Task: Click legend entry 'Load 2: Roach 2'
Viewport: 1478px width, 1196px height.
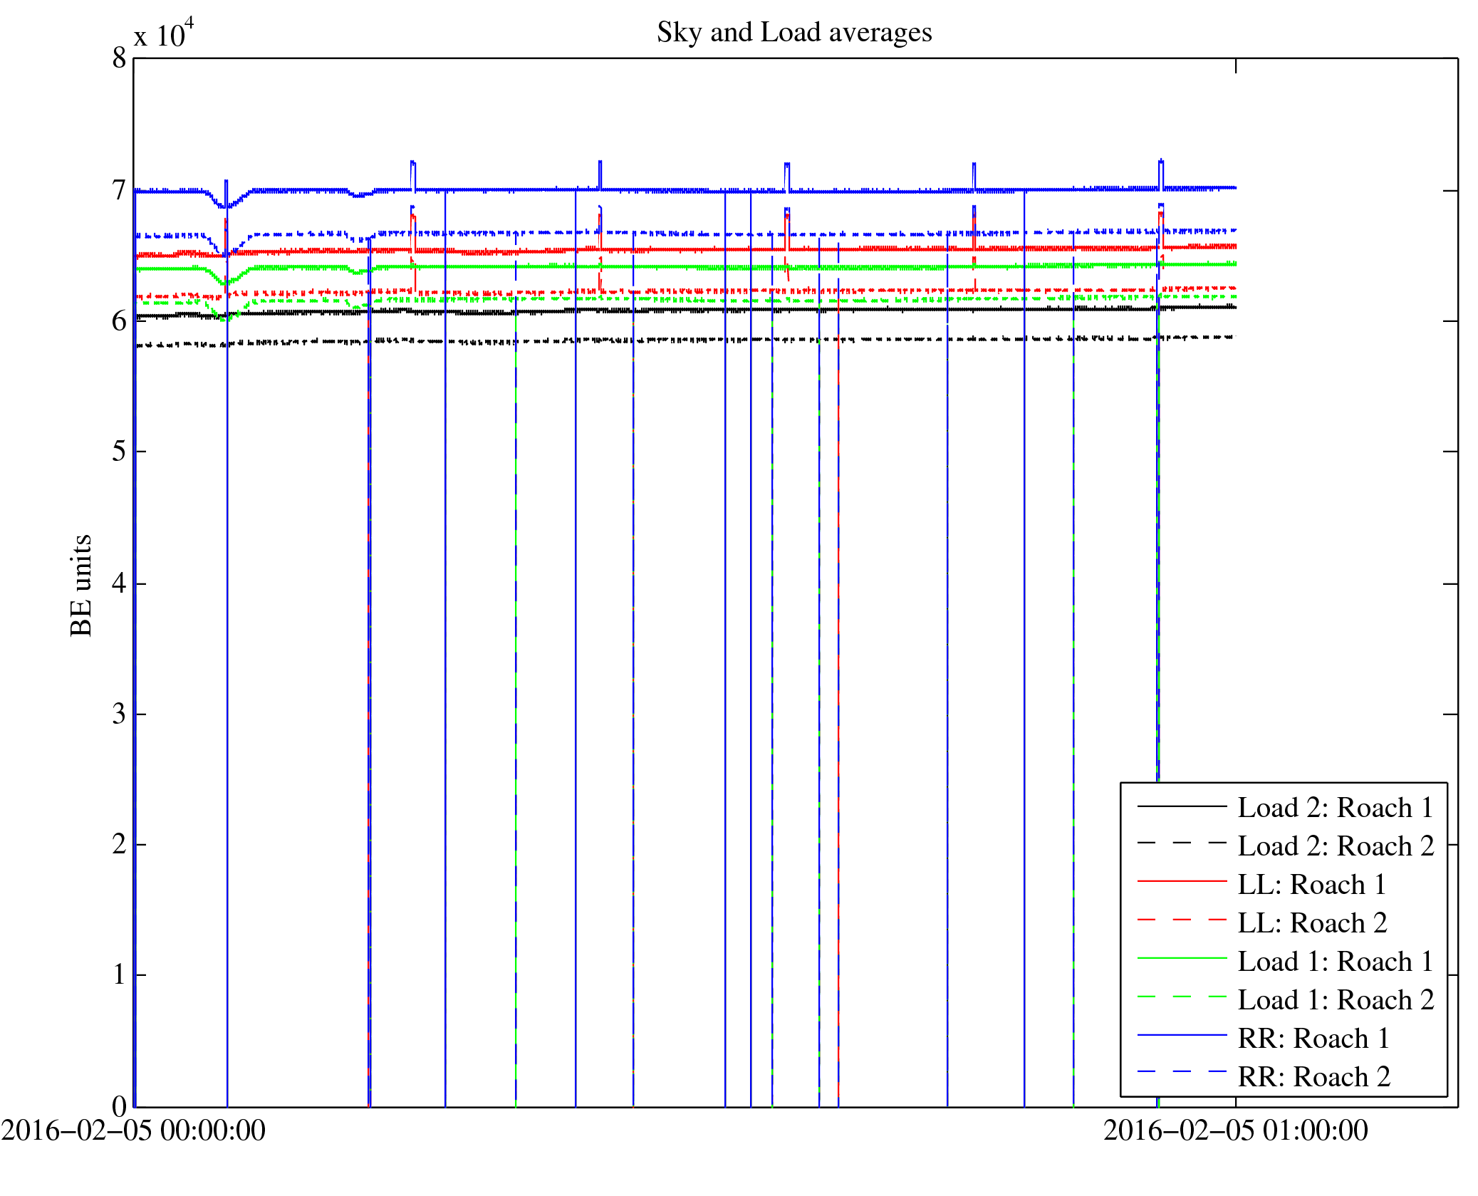Action: coord(1335,846)
